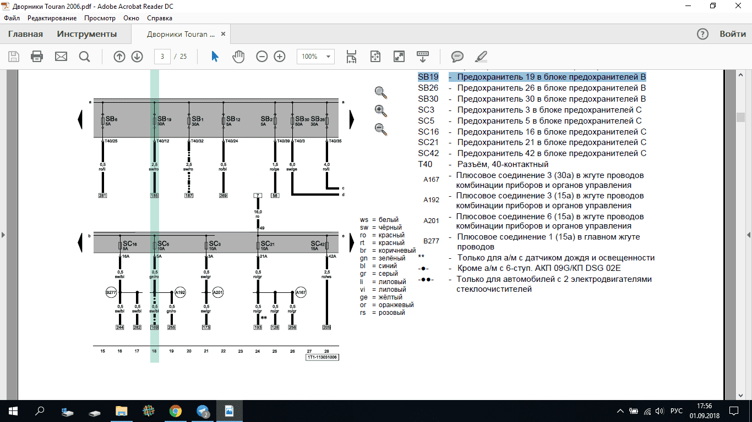This screenshot has width=752, height=422.
Task: Open the Windows Start menu
Action: click(13, 411)
